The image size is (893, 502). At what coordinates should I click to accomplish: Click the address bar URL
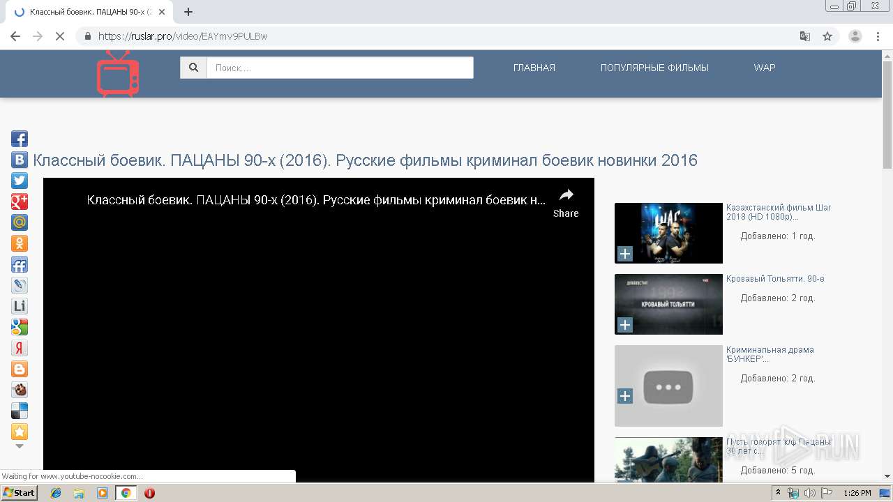tap(183, 36)
